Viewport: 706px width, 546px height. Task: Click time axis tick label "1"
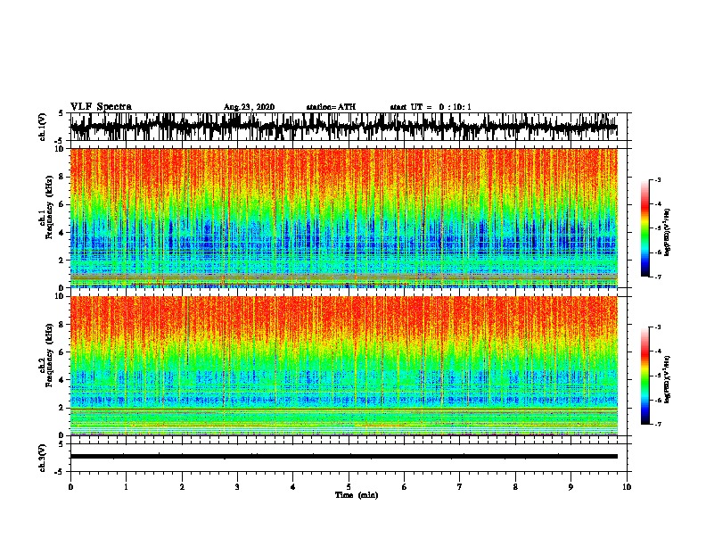pos(127,486)
